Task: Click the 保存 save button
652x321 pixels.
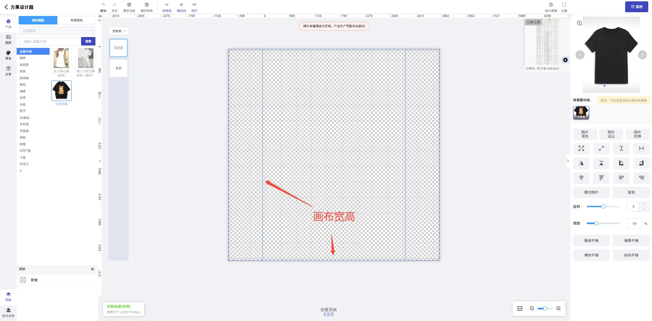Action: click(637, 7)
